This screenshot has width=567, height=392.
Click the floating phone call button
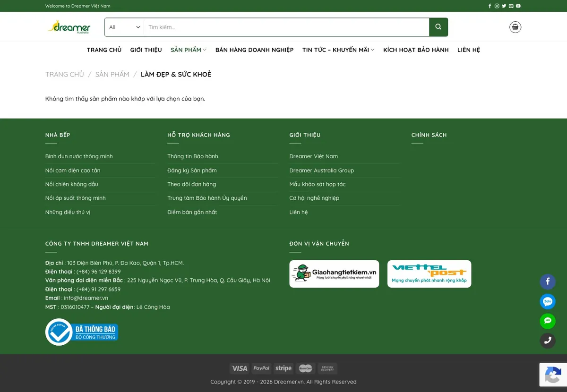[548, 341]
